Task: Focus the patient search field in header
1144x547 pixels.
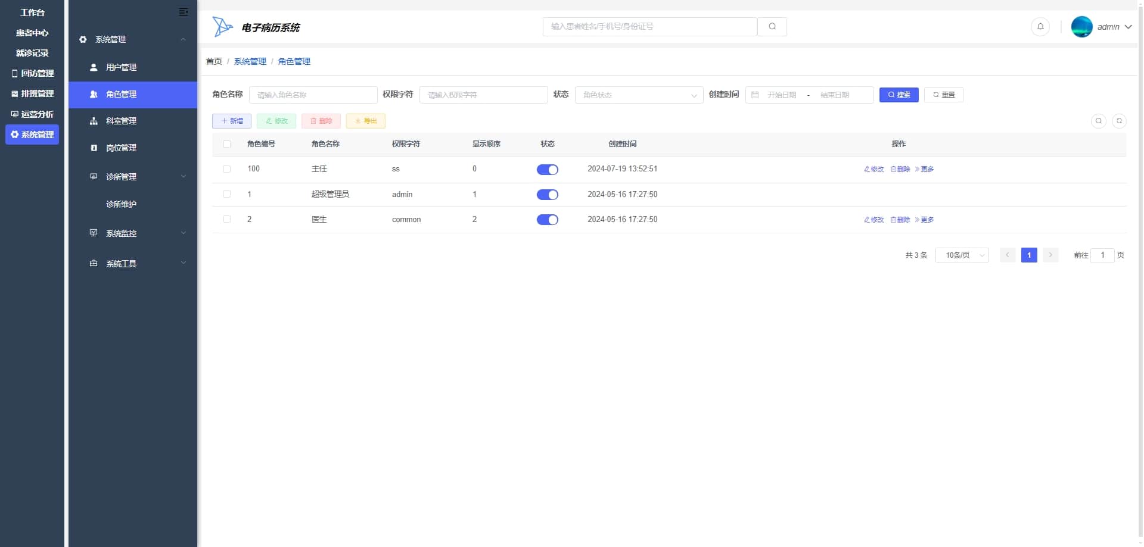Action: tap(650, 27)
